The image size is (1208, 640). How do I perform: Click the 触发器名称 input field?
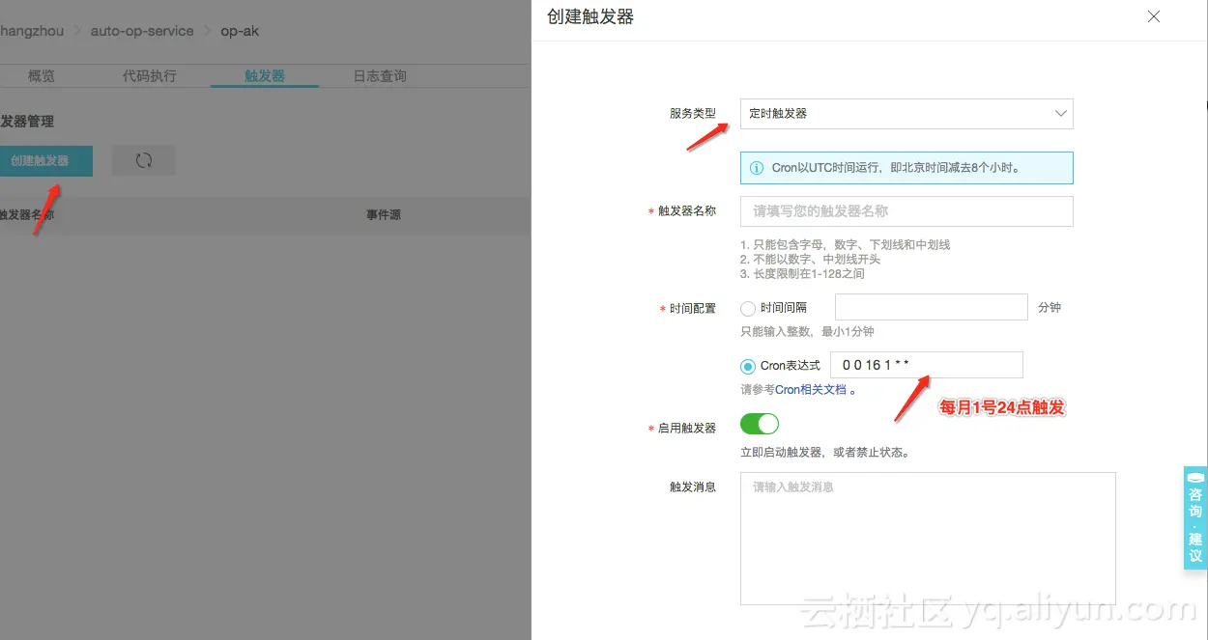pyautogui.click(x=906, y=211)
